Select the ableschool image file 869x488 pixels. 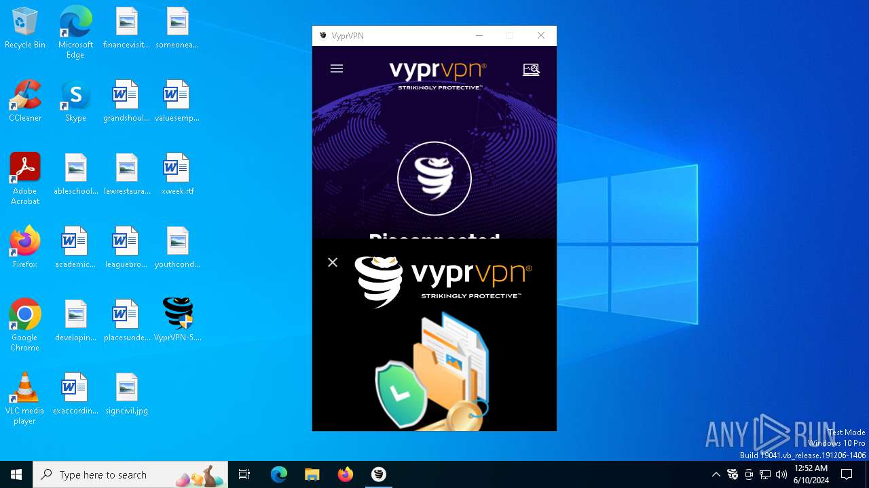coord(75,175)
